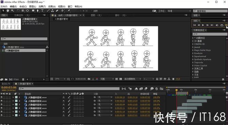Play the preview with the play button
This screenshot has height=125, width=228.
pos(203,25)
